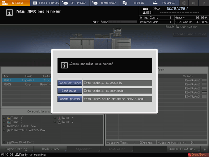Open Both Sides menu
Image resolution: width=209 pixels, height=157 pixels.
coord(50,149)
